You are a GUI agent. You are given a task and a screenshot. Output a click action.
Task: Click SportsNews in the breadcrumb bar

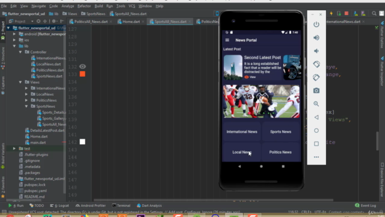93,14
